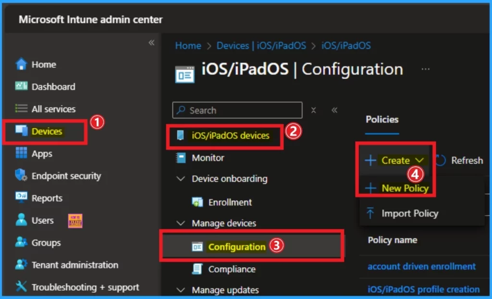Open the Create dropdown
This screenshot has width=492, height=299.
(395, 161)
